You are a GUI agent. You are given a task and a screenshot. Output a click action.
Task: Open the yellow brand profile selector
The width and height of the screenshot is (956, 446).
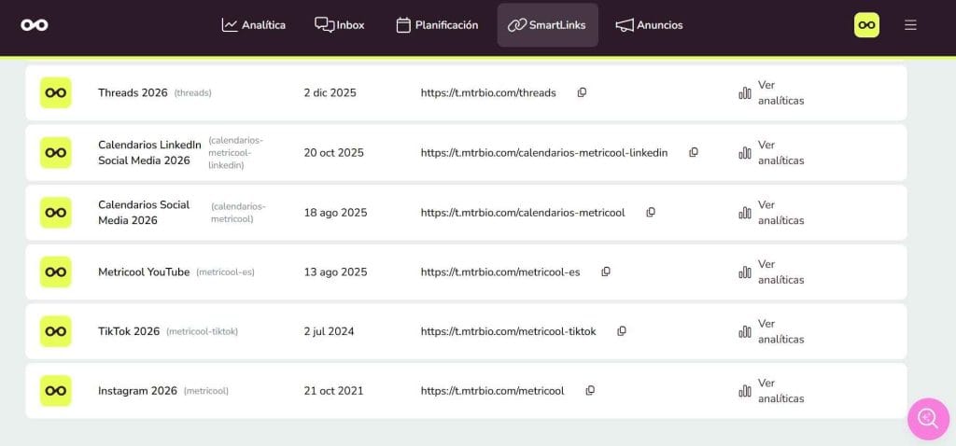pos(866,25)
